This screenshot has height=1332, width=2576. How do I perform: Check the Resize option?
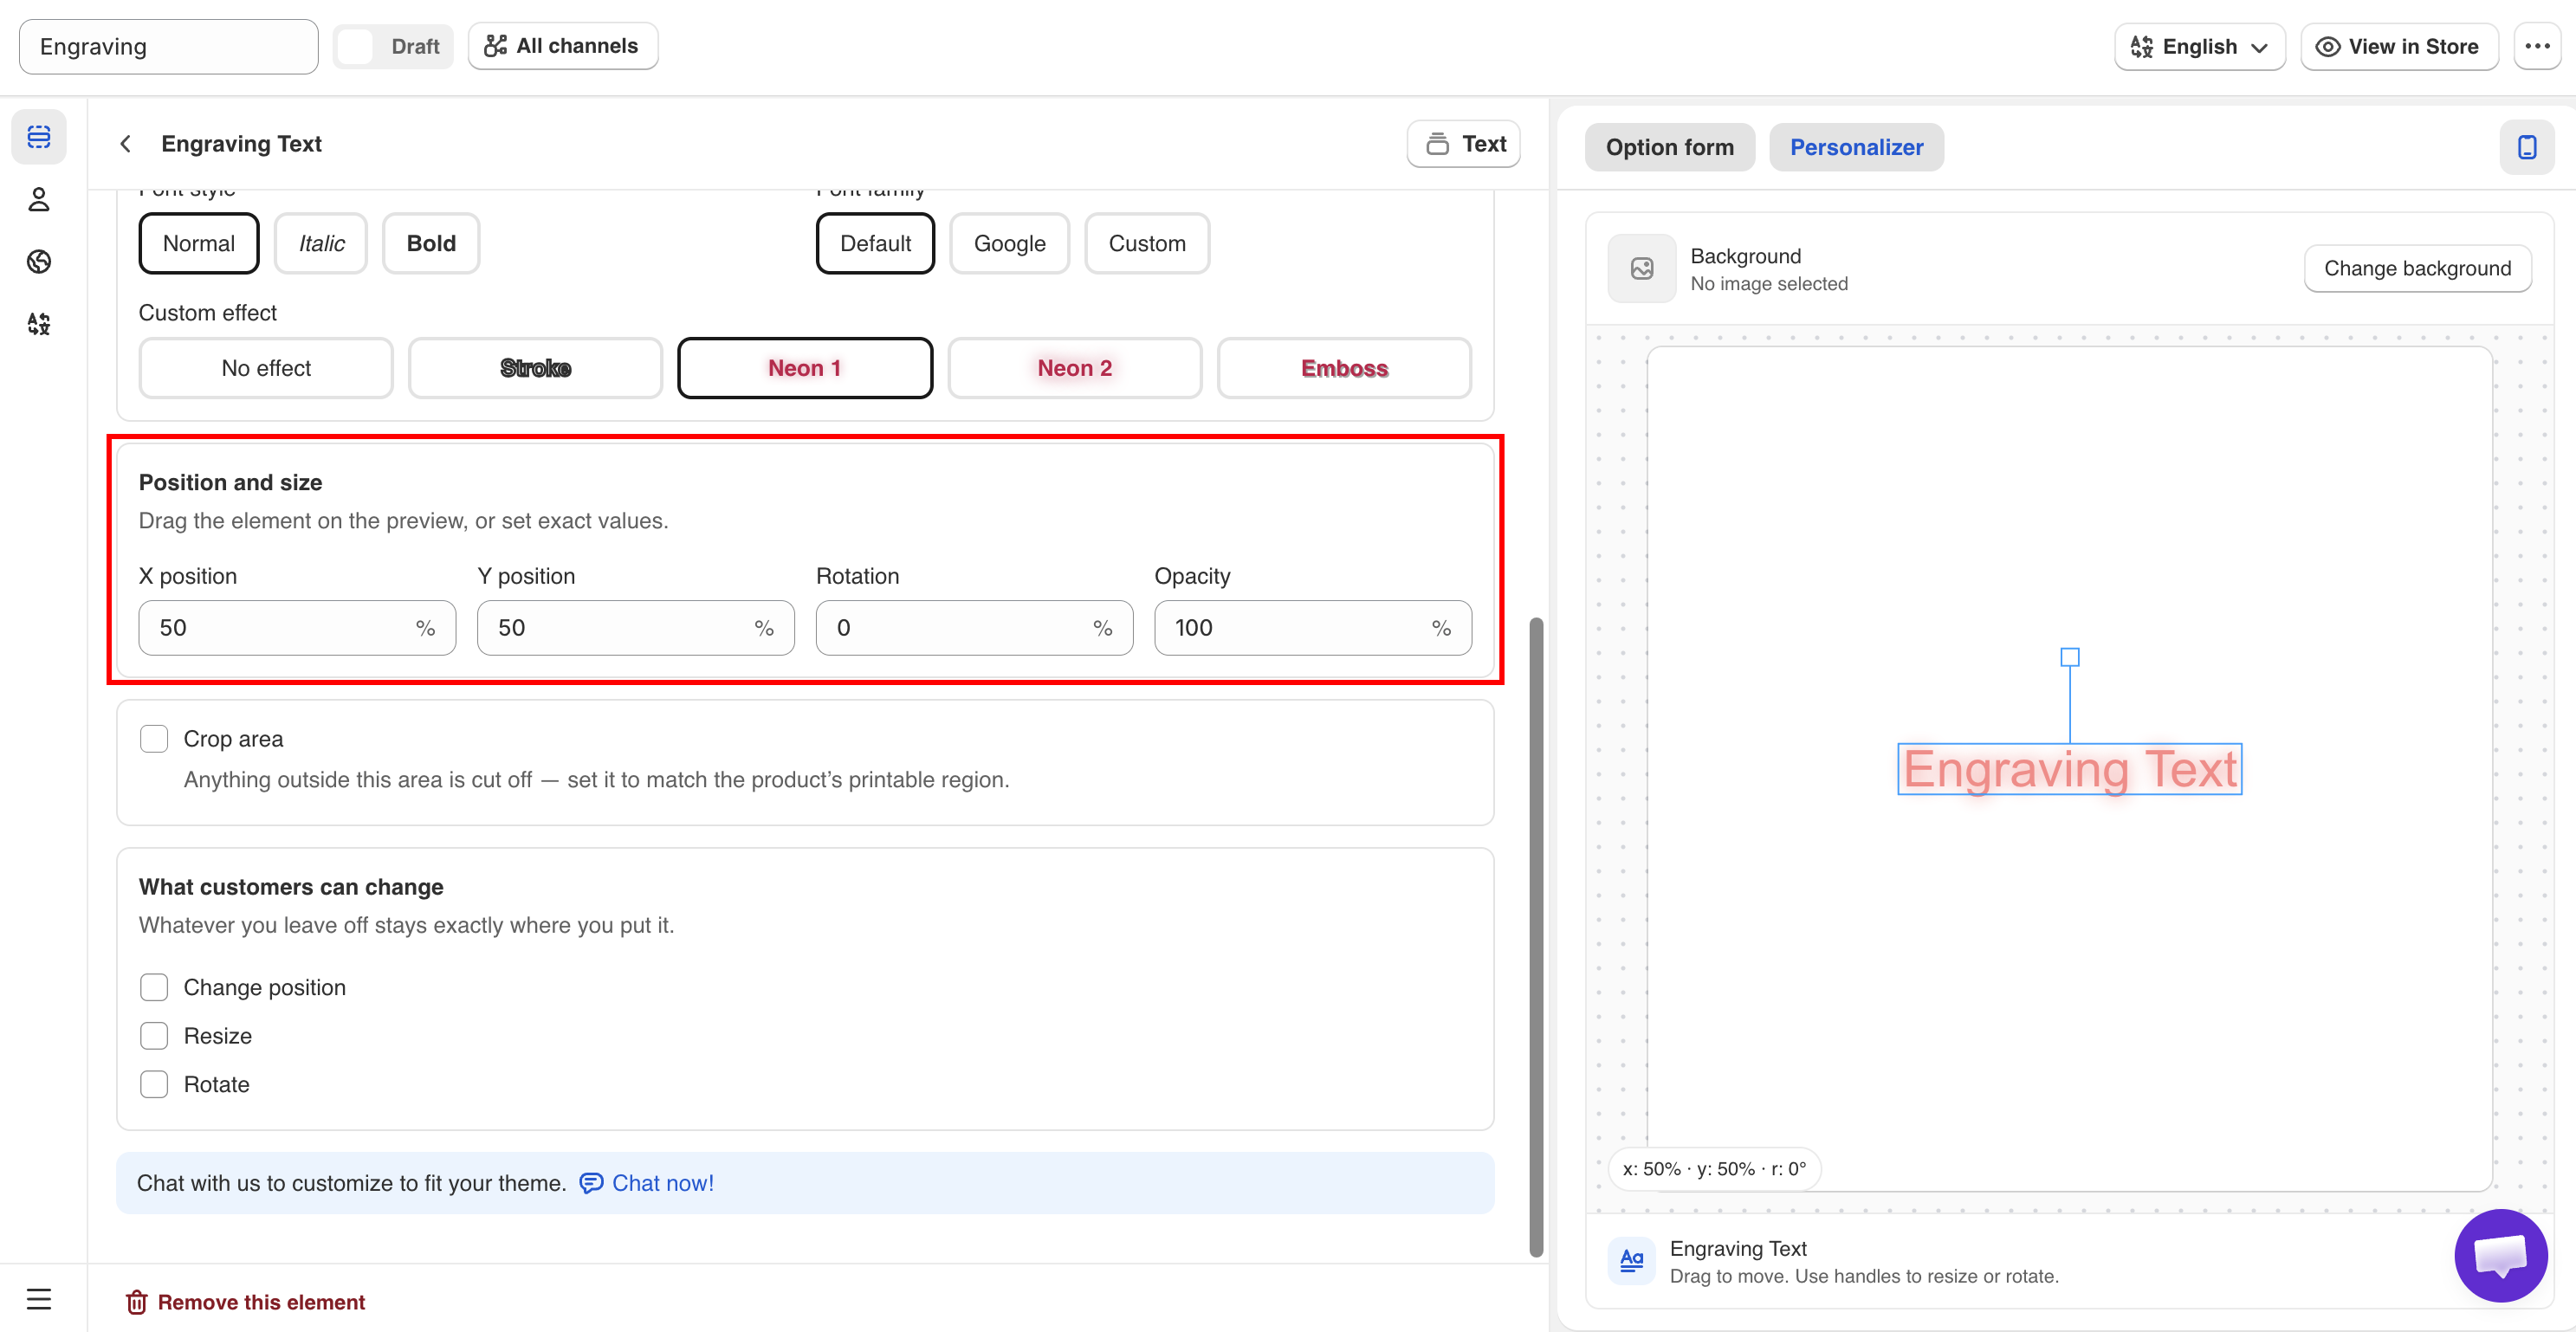coord(154,1035)
